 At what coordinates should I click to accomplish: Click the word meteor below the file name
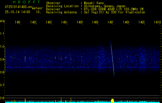(x=37, y=8)
